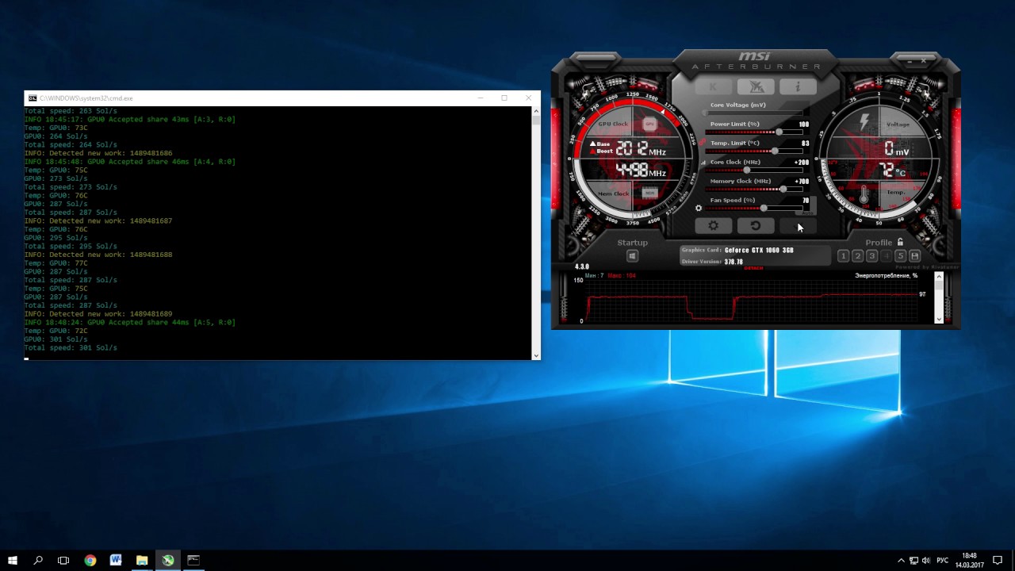Toggle the Windows Startup icon in Afterburner
Image resolution: width=1015 pixels, height=571 pixels.
click(x=632, y=256)
